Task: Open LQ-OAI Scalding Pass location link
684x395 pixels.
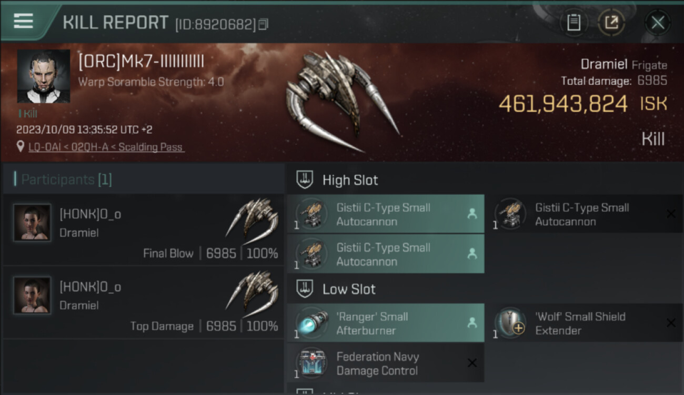Action: (106, 147)
